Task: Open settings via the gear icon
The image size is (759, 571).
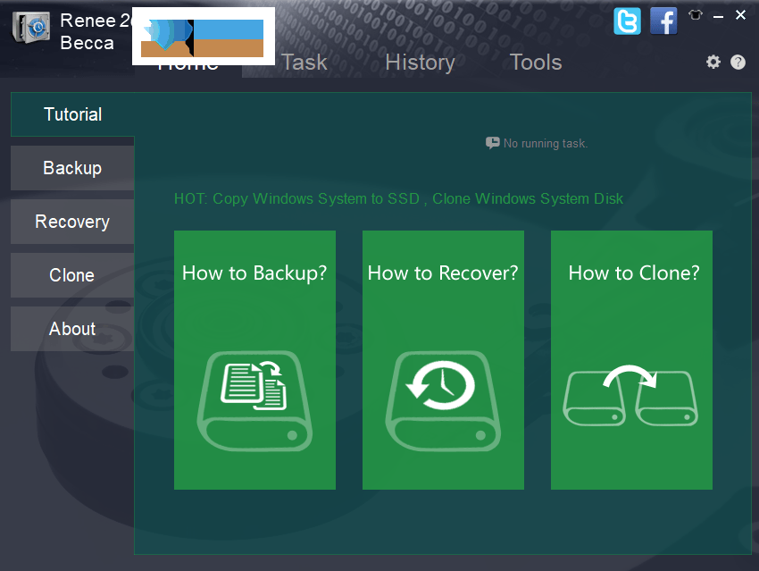Action: pos(713,62)
